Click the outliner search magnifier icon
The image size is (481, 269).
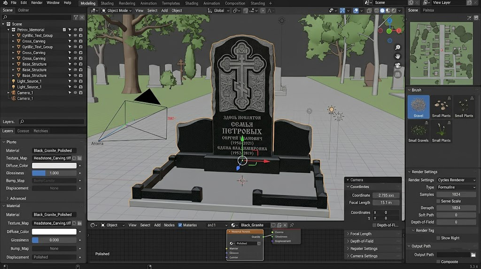pos(5,17)
